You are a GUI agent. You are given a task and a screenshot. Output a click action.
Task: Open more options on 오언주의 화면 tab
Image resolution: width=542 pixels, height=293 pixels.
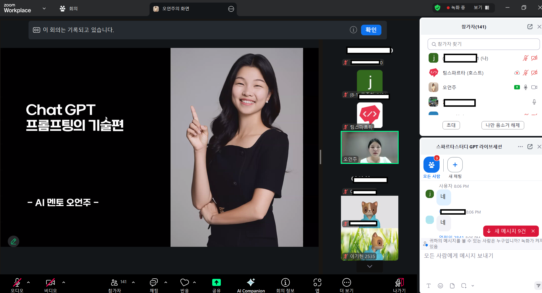[x=231, y=9]
